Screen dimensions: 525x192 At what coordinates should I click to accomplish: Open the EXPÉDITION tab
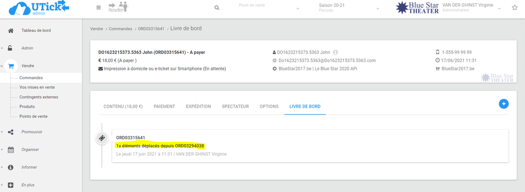point(199,106)
